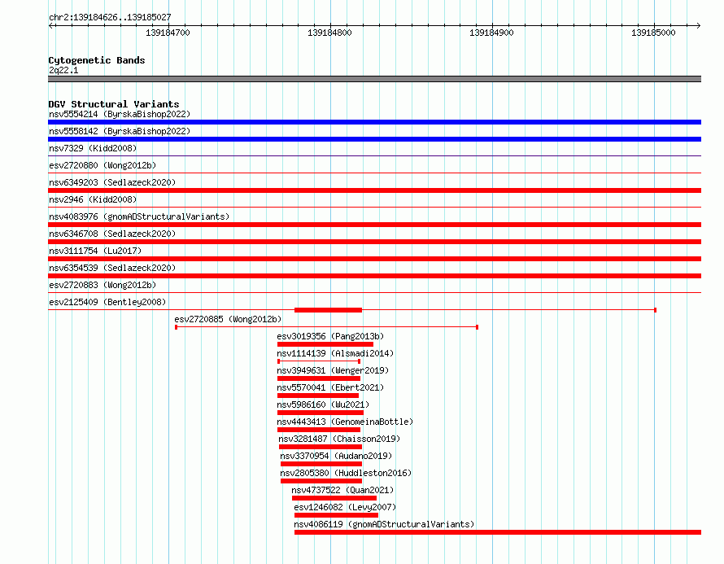
Task: Select nsv5986160 (Wu2021) label
Action: coord(323,404)
